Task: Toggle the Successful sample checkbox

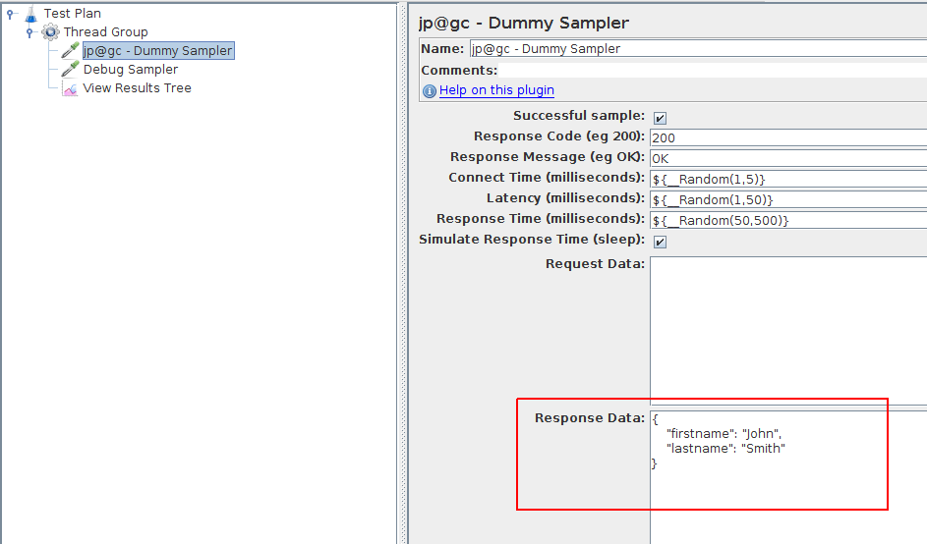Action: (660, 118)
